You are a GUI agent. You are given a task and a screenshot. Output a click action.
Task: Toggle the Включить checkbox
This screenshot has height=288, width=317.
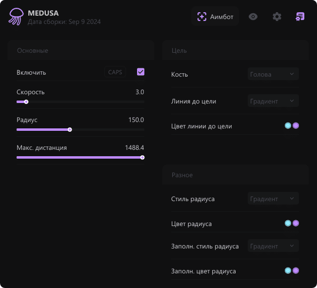tap(141, 72)
